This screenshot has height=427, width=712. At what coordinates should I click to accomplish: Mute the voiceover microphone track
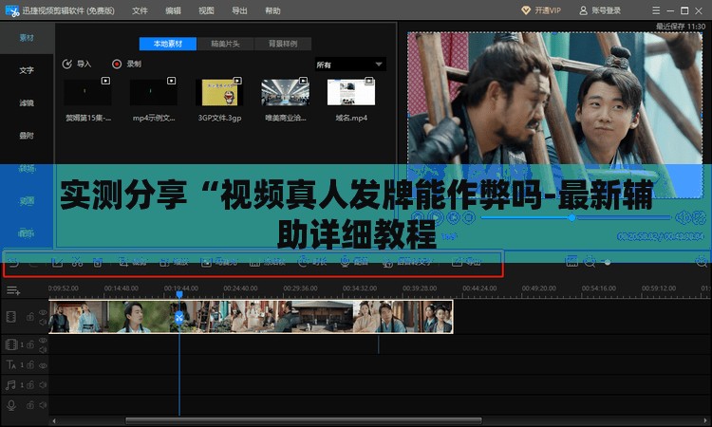(43, 405)
